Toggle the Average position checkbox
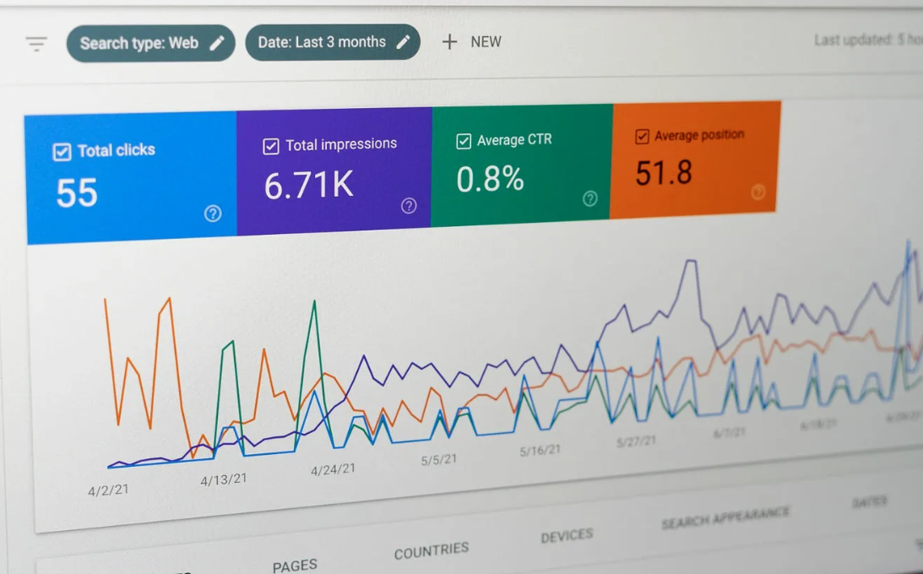Image resolution: width=923 pixels, height=574 pixels. click(x=642, y=136)
